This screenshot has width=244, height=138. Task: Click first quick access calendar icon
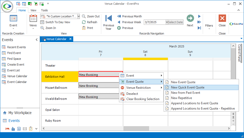pos(18,4)
